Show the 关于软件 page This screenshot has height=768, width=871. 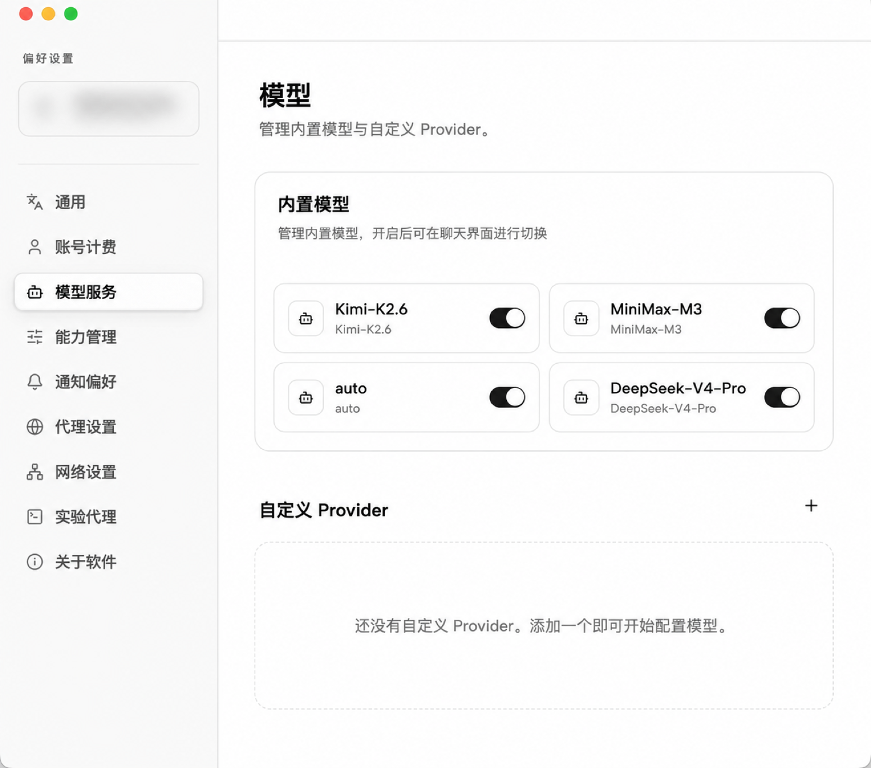(108, 562)
